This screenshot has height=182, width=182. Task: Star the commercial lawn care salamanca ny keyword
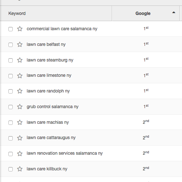point(20,29)
